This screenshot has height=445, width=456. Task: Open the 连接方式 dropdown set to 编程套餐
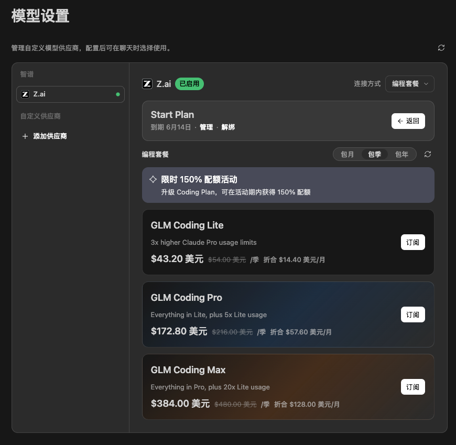[409, 84]
